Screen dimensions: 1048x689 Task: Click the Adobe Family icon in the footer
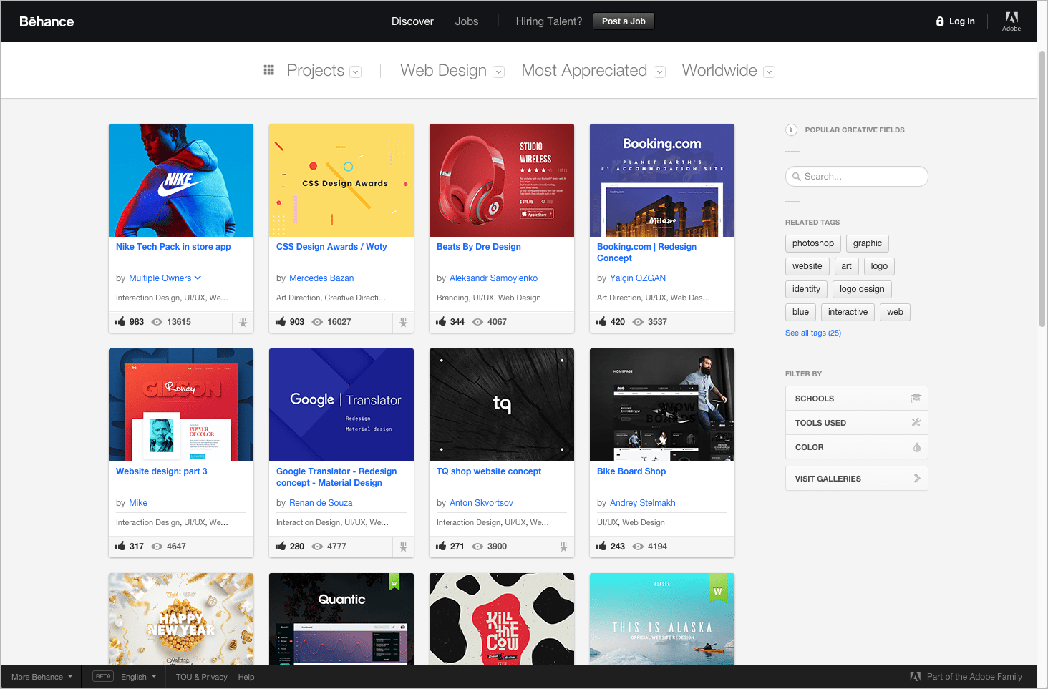coord(915,676)
